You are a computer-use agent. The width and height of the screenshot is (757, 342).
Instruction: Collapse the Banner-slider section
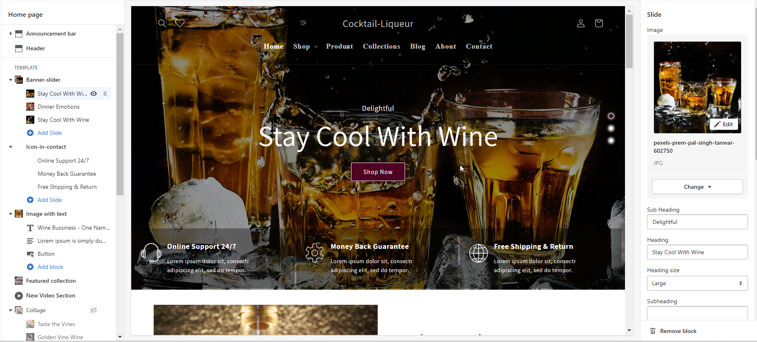[11, 80]
